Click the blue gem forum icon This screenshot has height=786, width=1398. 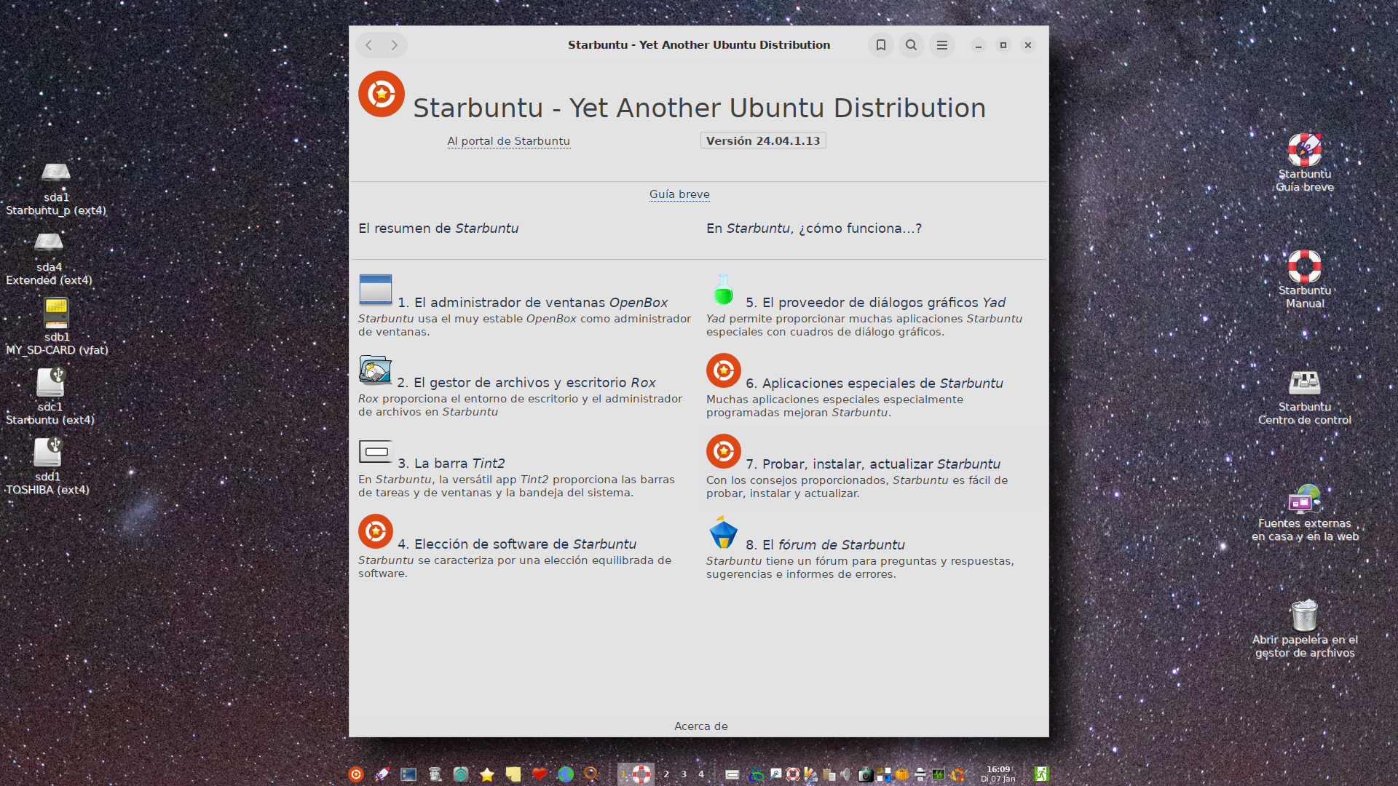click(x=723, y=532)
